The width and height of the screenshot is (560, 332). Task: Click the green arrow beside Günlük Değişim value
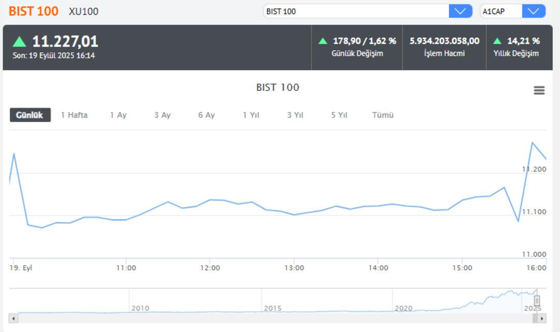coord(323,40)
